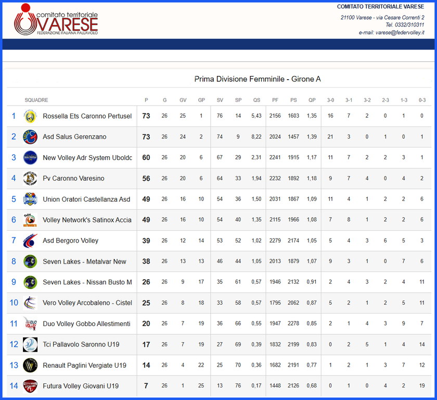The width and height of the screenshot is (437, 400).
Task: Click the 3-0 column header
Action: coord(330,100)
